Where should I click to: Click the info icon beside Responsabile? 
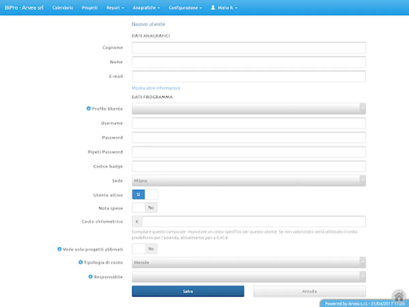(91, 277)
